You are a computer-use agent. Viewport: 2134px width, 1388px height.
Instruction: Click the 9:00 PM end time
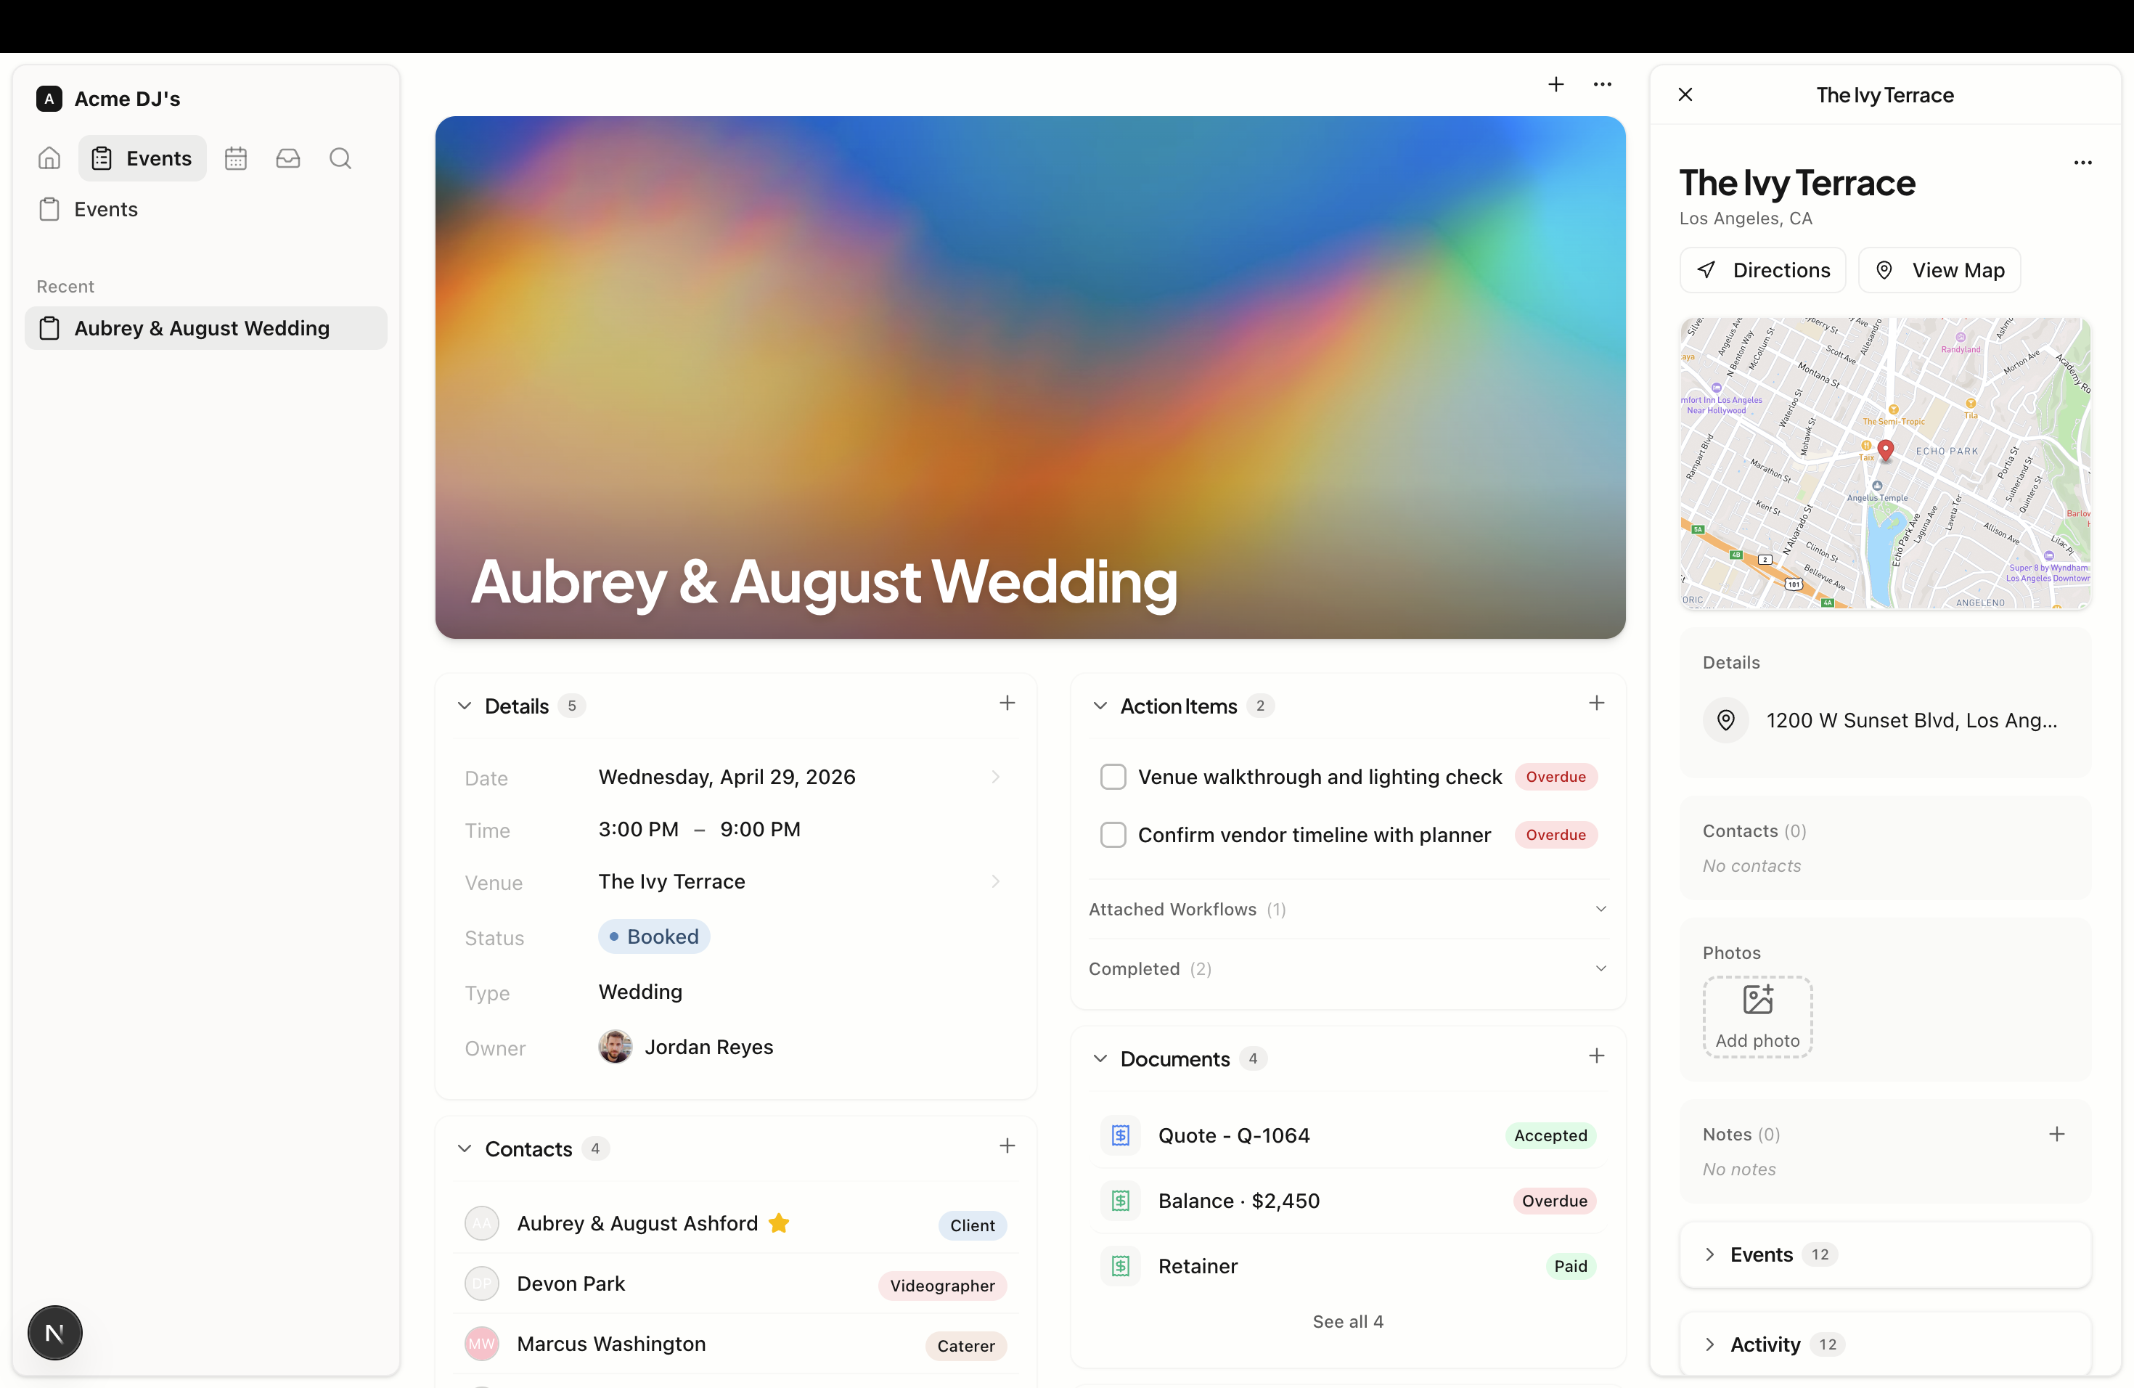[x=761, y=830]
